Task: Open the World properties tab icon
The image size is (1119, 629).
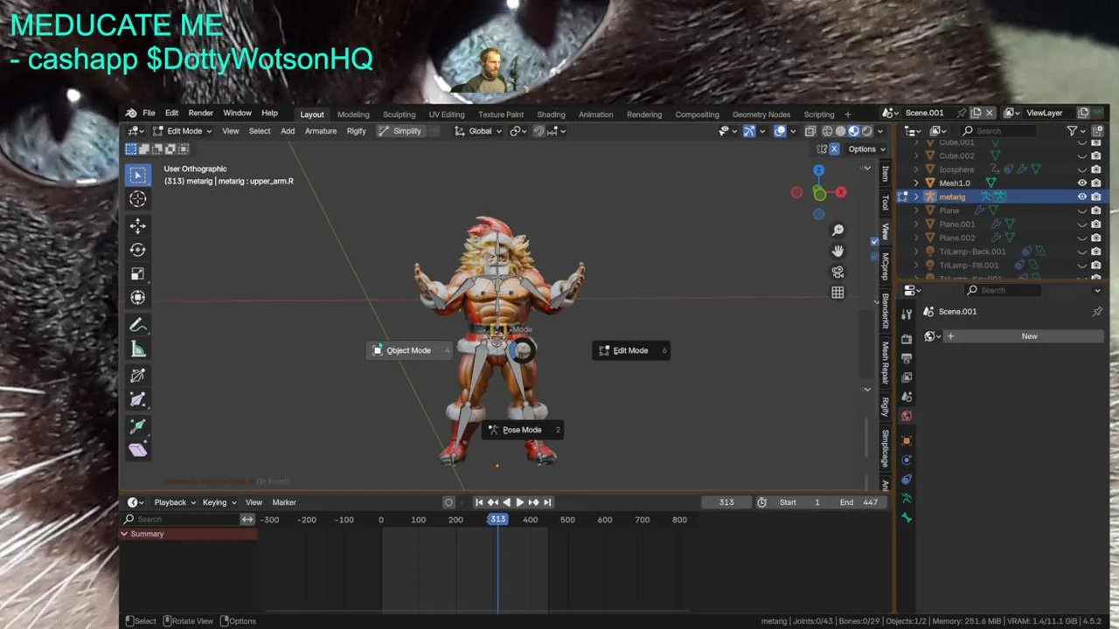Action: coord(907,416)
